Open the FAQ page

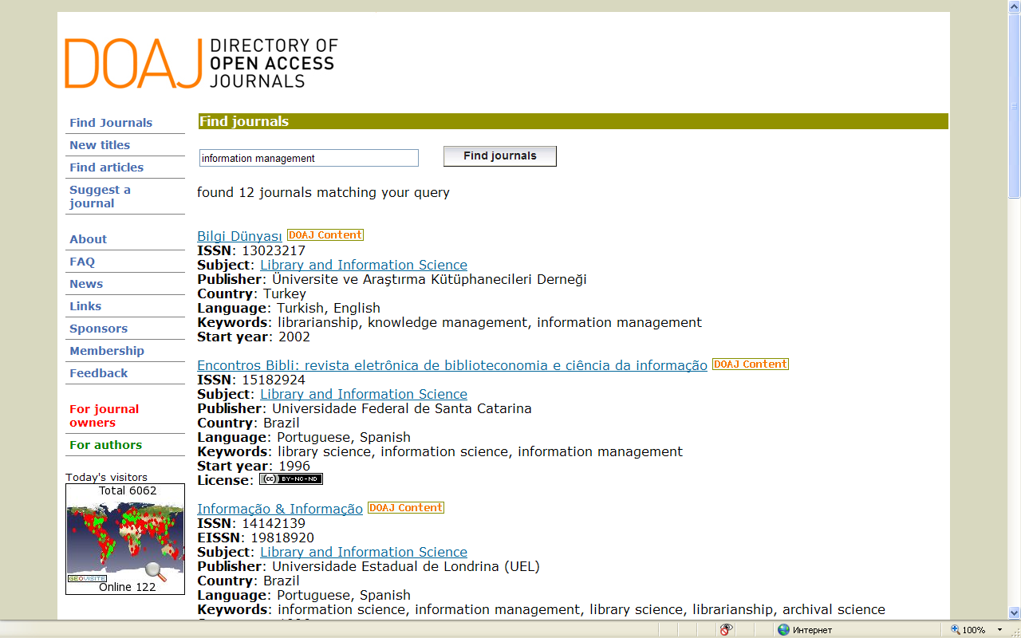coord(82,262)
